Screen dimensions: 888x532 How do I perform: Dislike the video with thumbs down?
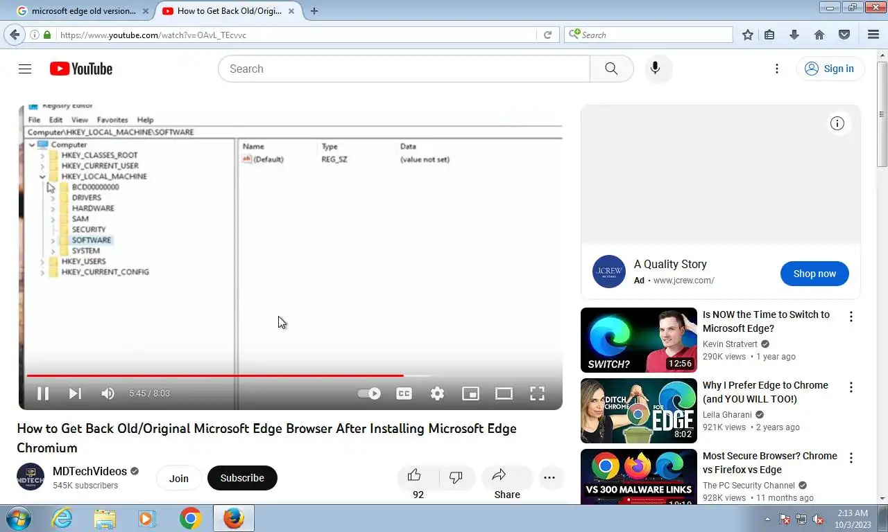click(x=456, y=477)
